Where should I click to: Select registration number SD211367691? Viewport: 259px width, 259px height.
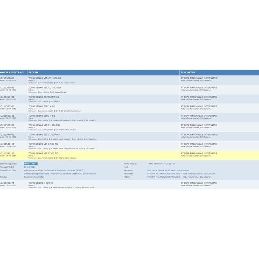[7, 87]
